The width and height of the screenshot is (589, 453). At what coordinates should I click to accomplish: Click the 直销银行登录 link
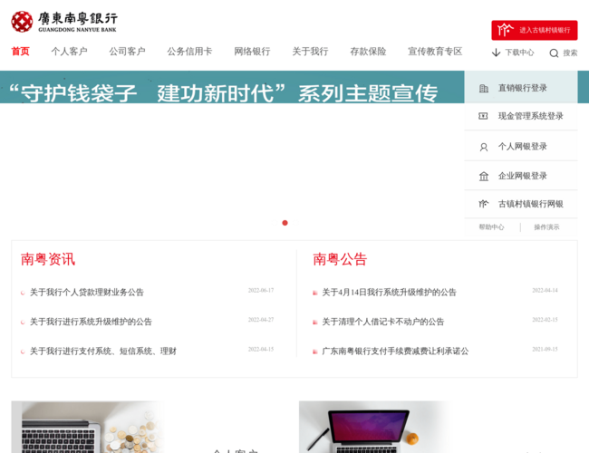[x=523, y=88]
